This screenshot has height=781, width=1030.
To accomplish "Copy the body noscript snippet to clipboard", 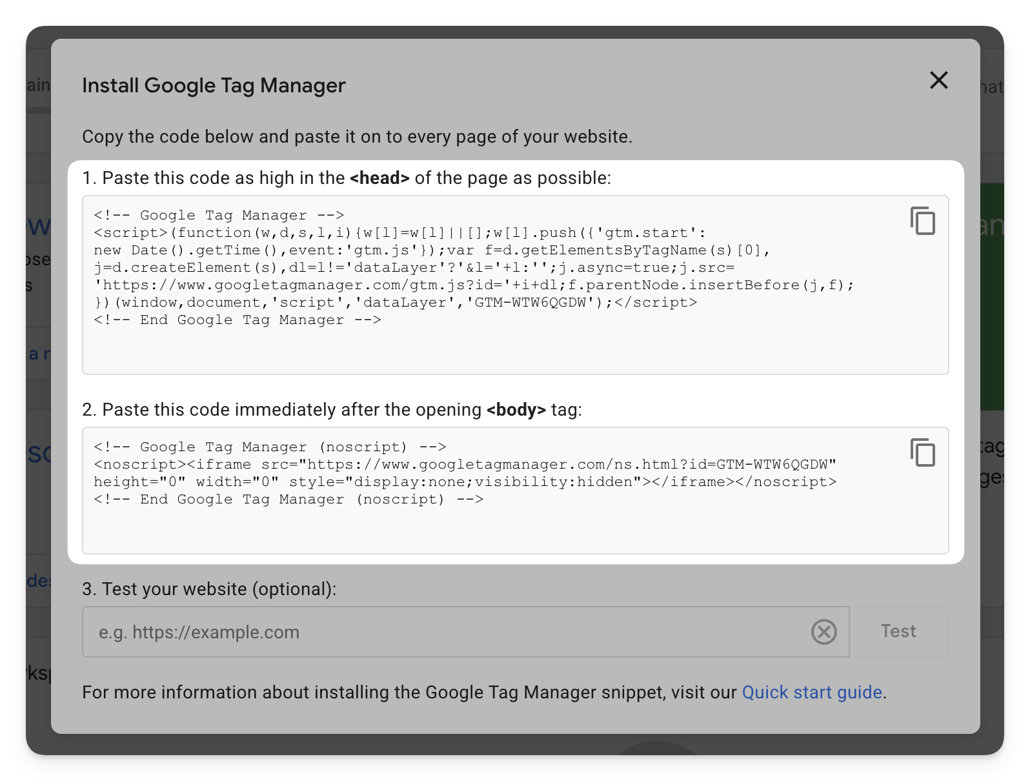I will pos(922,452).
